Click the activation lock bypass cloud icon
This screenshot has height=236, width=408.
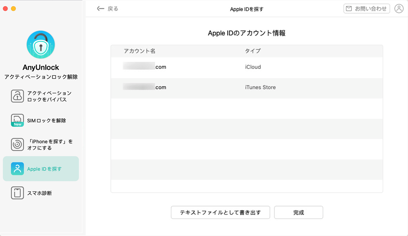pyautogui.click(x=17, y=96)
